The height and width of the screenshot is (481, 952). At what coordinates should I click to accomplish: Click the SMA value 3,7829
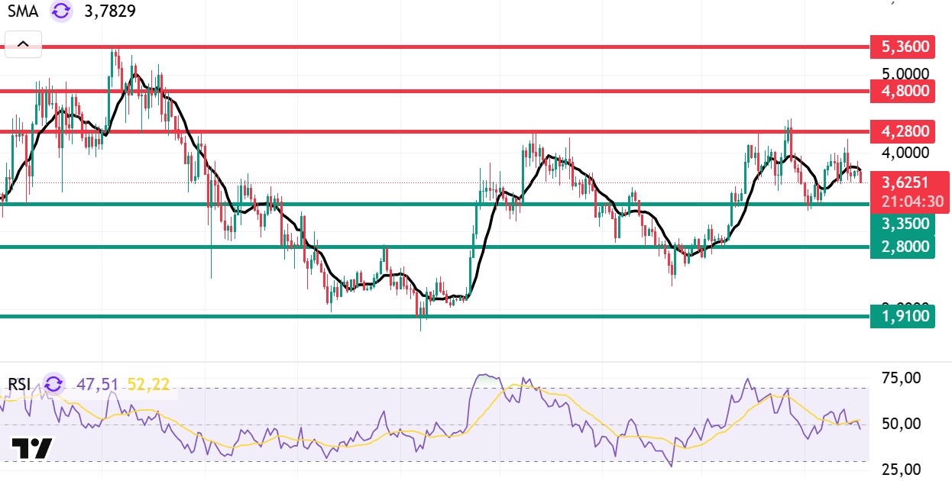(109, 11)
